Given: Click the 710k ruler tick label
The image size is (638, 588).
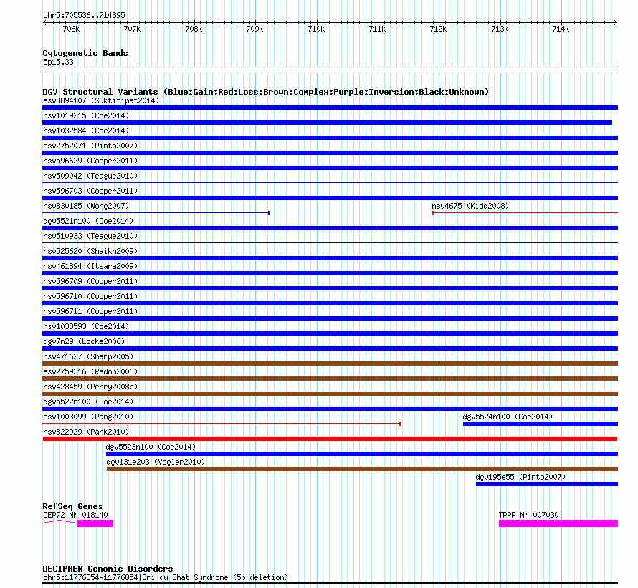Looking at the screenshot, I should click(316, 29).
